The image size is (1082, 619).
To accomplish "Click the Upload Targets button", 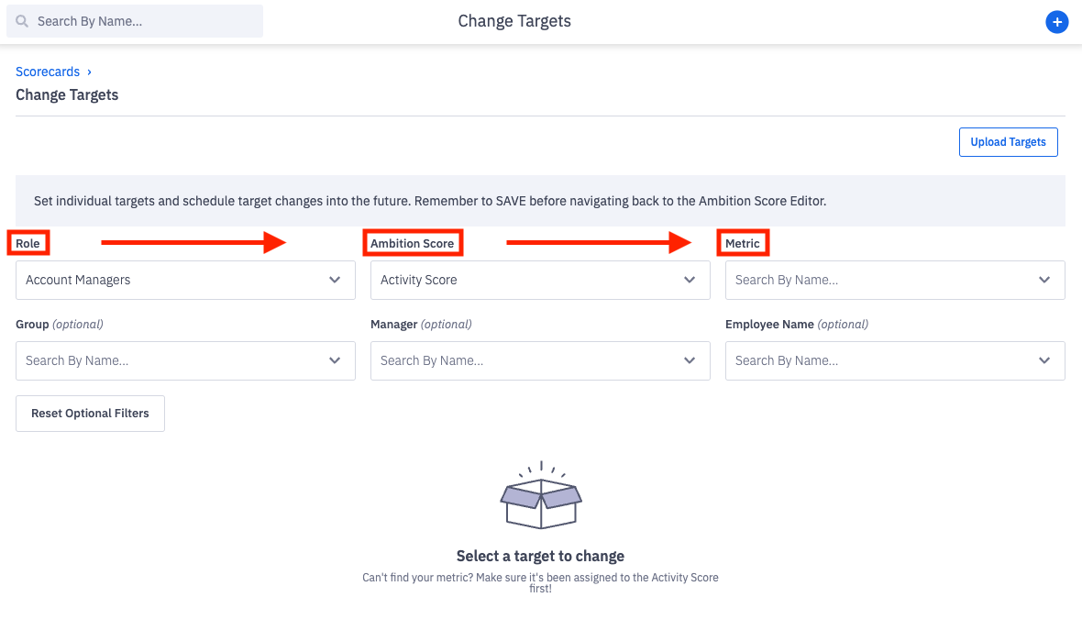I will [1008, 142].
